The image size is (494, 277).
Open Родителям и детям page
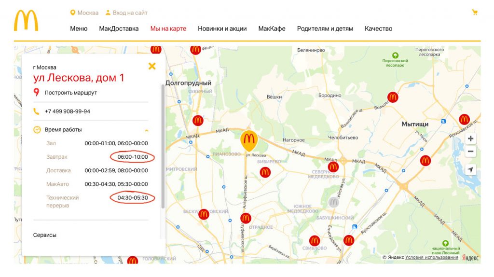(325, 28)
